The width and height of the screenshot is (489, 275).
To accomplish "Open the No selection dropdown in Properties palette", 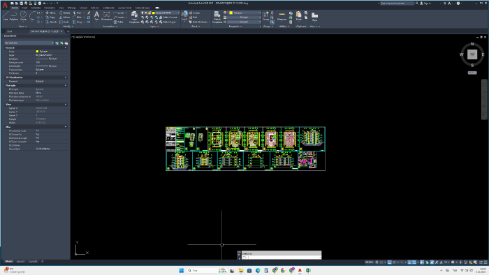I will pyautogui.click(x=29, y=43).
